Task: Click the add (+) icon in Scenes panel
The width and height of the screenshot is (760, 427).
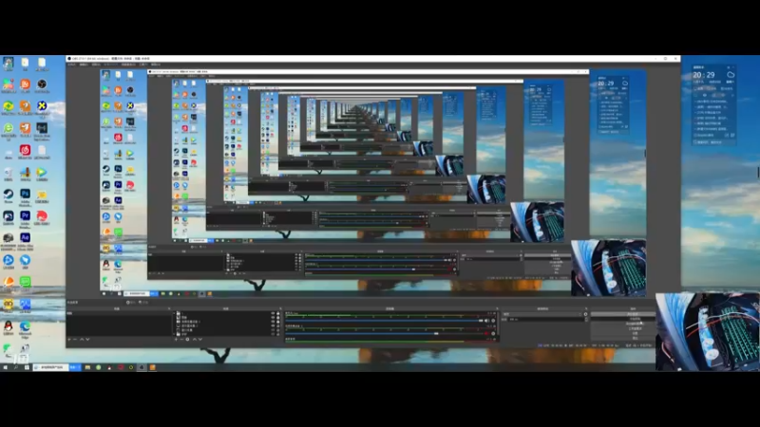Action: tap(69, 340)
